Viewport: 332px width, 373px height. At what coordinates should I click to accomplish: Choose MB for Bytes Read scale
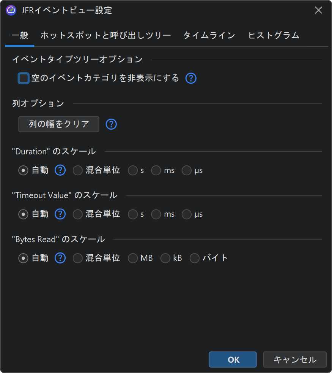coord(133,259)
